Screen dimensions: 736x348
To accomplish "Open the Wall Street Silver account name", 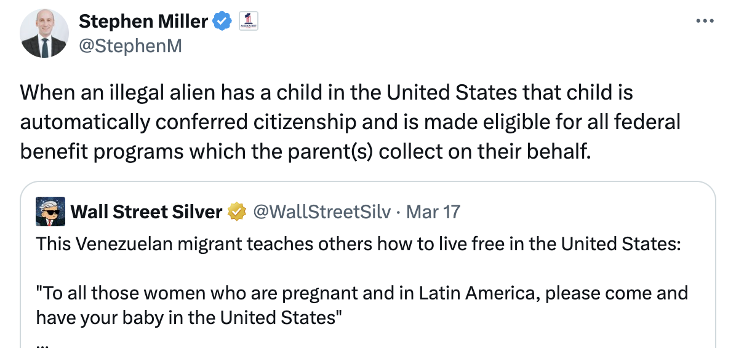I will point(146,212).
